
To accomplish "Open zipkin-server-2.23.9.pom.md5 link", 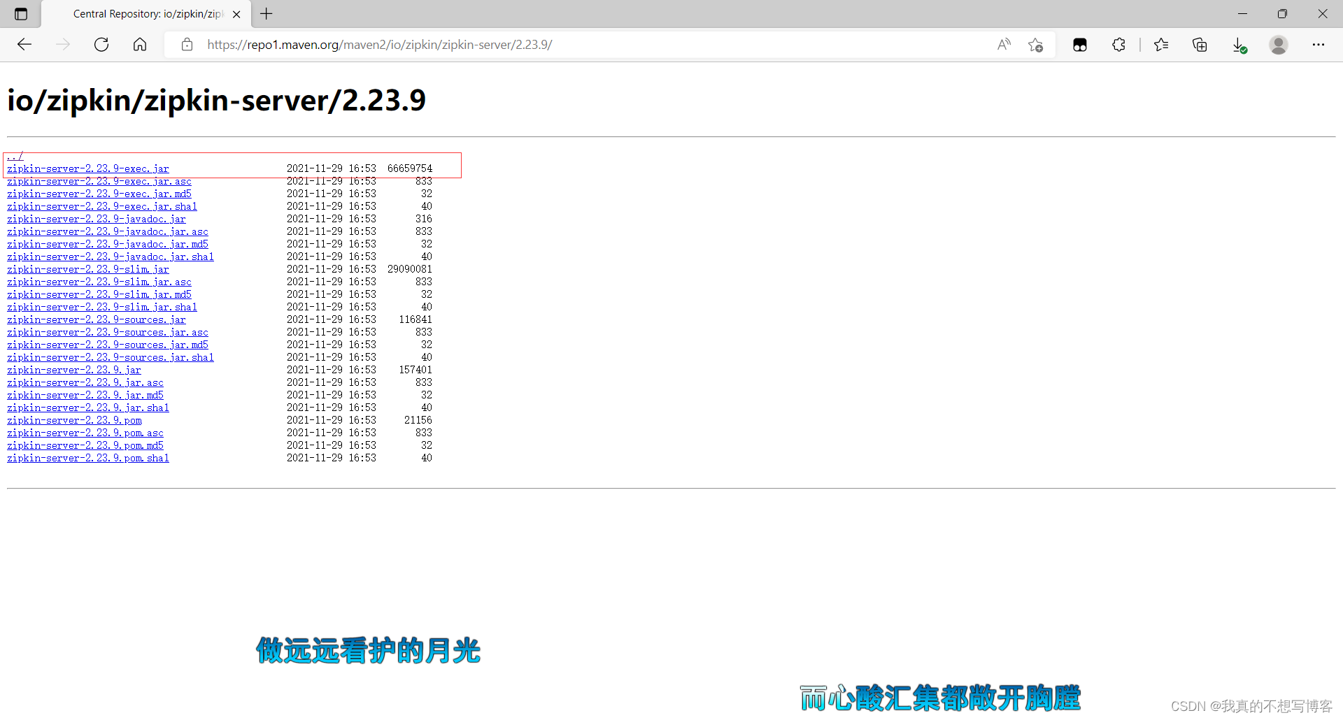I will 85,445.
